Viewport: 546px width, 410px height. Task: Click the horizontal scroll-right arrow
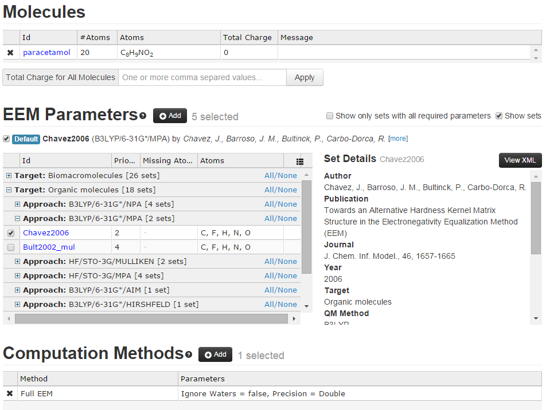(294, 318)
